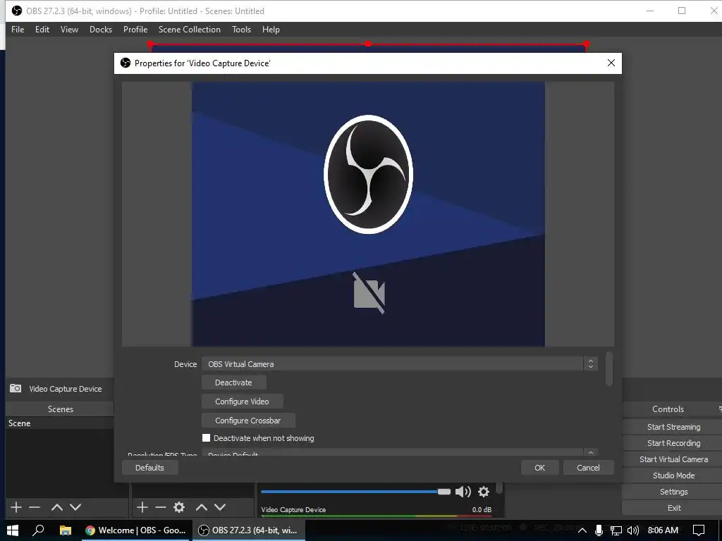
Task: Close the Properties dialog with the X
Action: click(x=611, y=63)
